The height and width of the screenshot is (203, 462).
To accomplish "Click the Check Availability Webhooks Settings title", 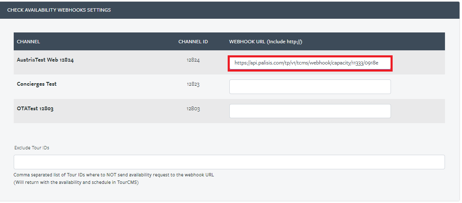I will [x=59, y=10].
